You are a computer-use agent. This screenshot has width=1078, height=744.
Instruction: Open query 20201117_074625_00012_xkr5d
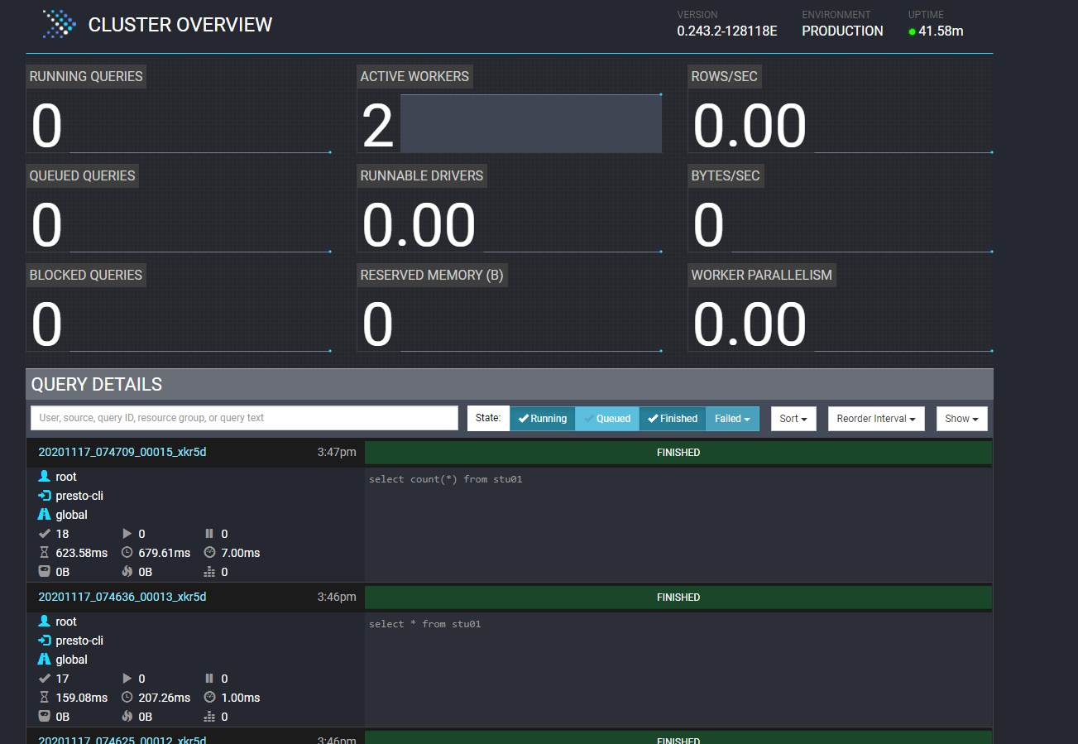pyautogui.click(x=122, y=739)
